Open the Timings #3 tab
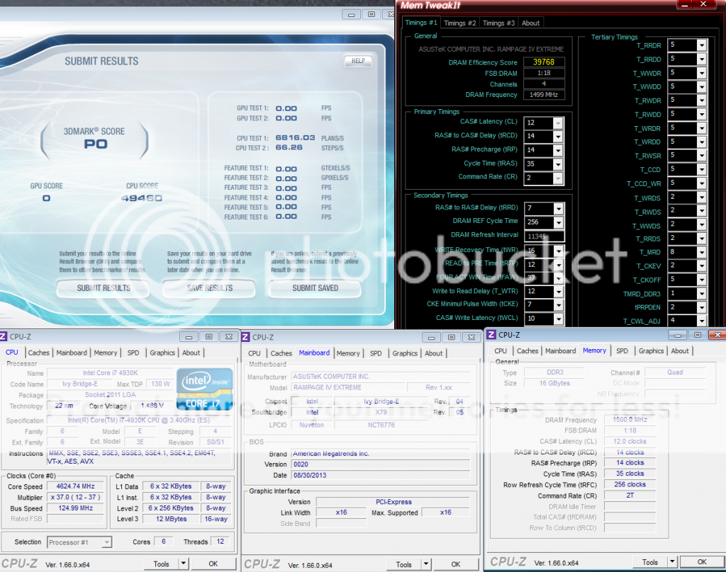 [x=498, y=23]
